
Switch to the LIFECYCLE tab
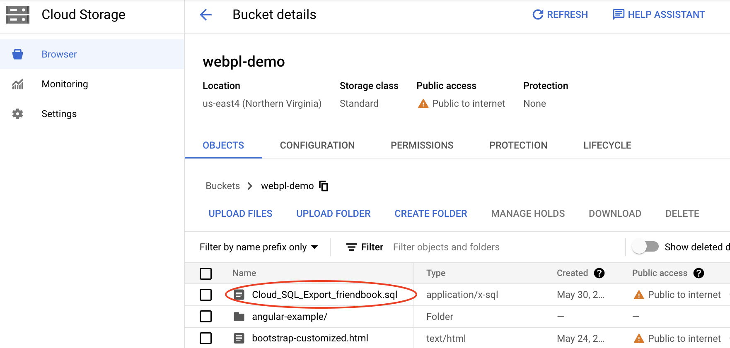(607, 145)
